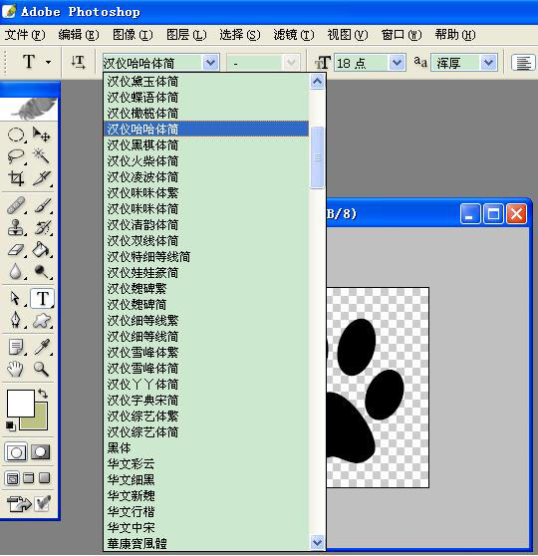Open the 编辑 menu

pos(79,35)
